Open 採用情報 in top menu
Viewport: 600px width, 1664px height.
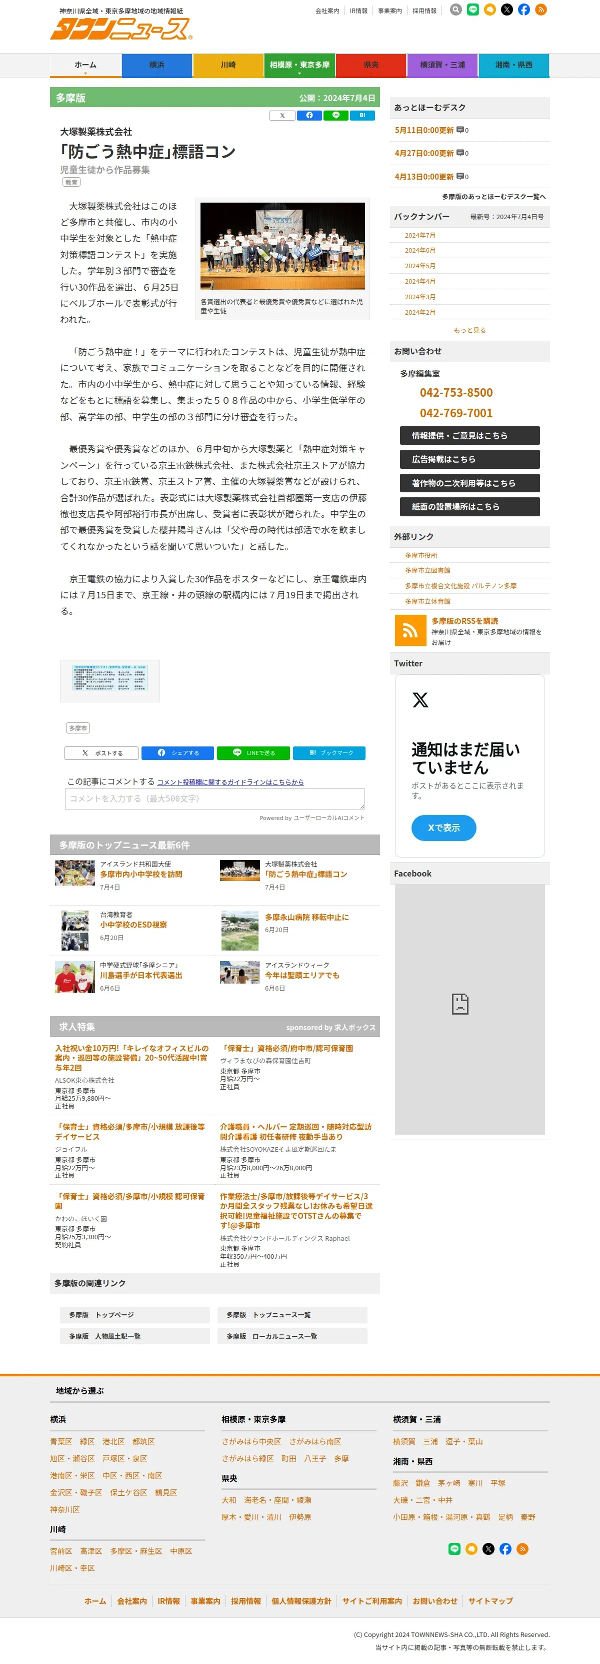click(424, 11)
